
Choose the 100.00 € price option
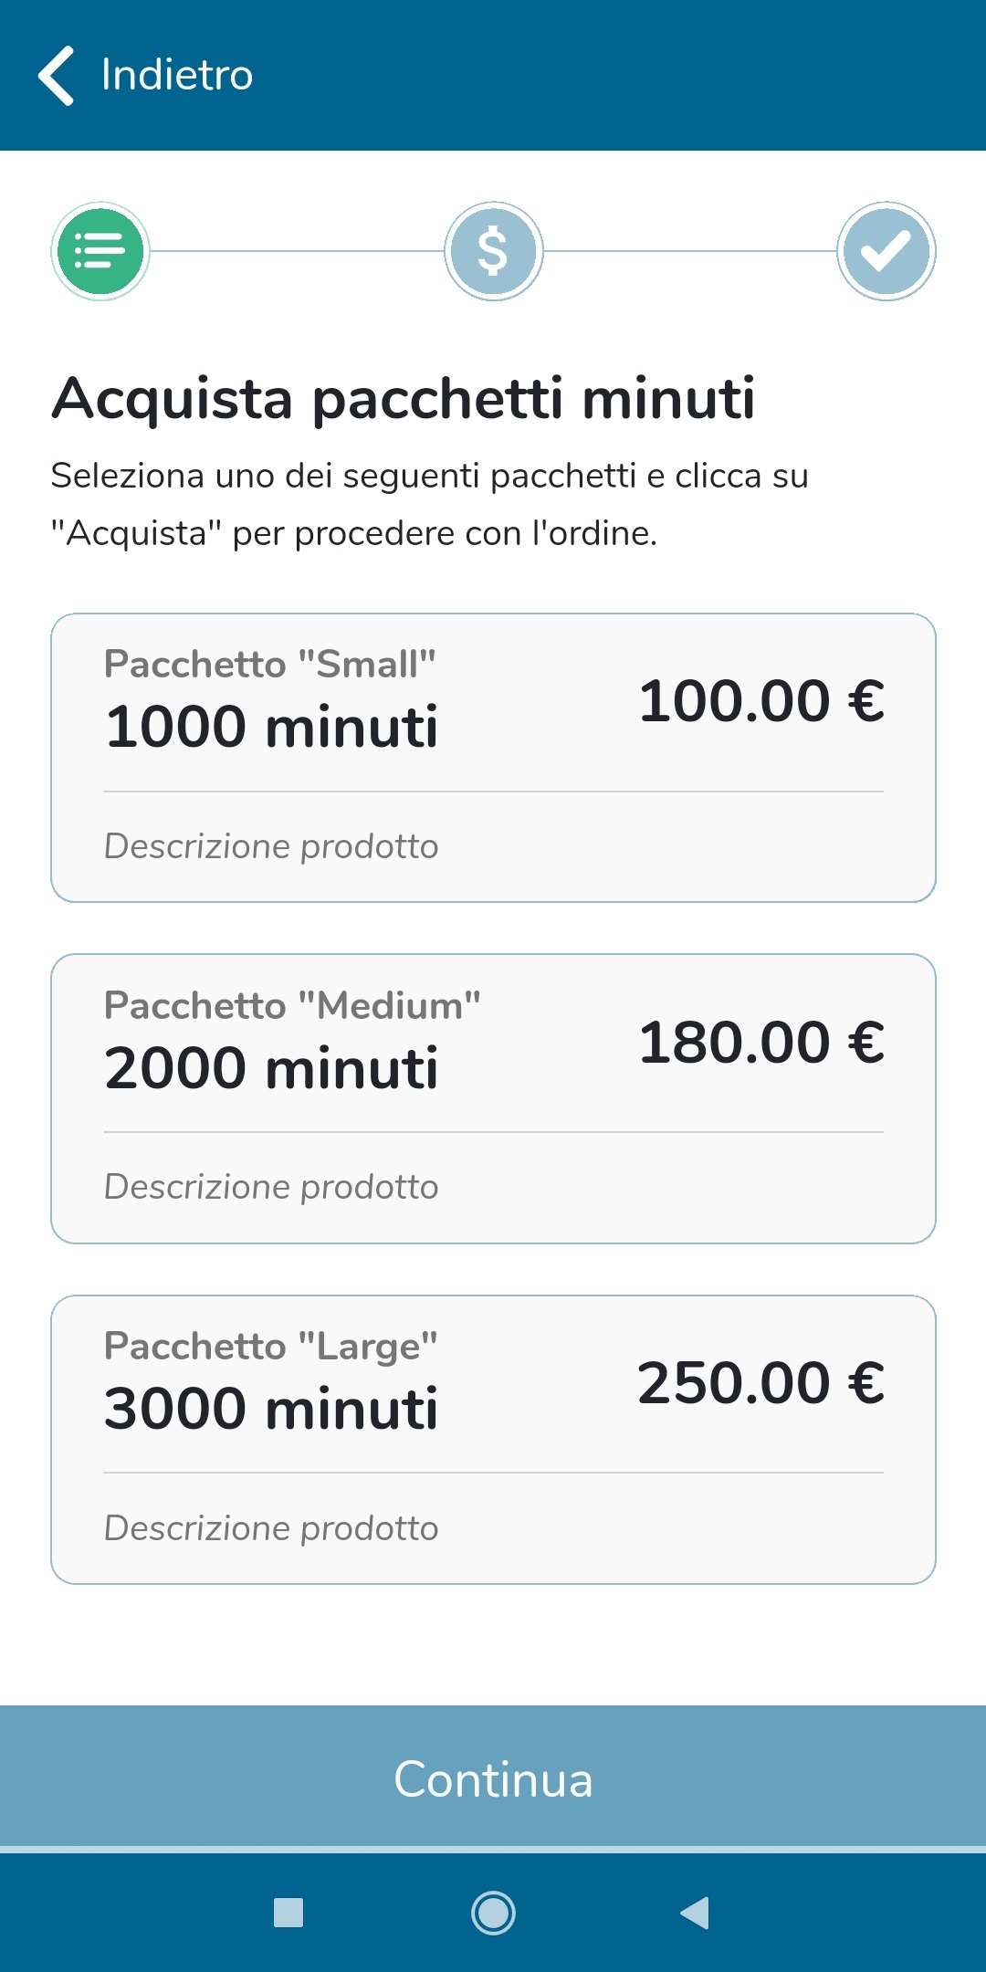point(761,701)
